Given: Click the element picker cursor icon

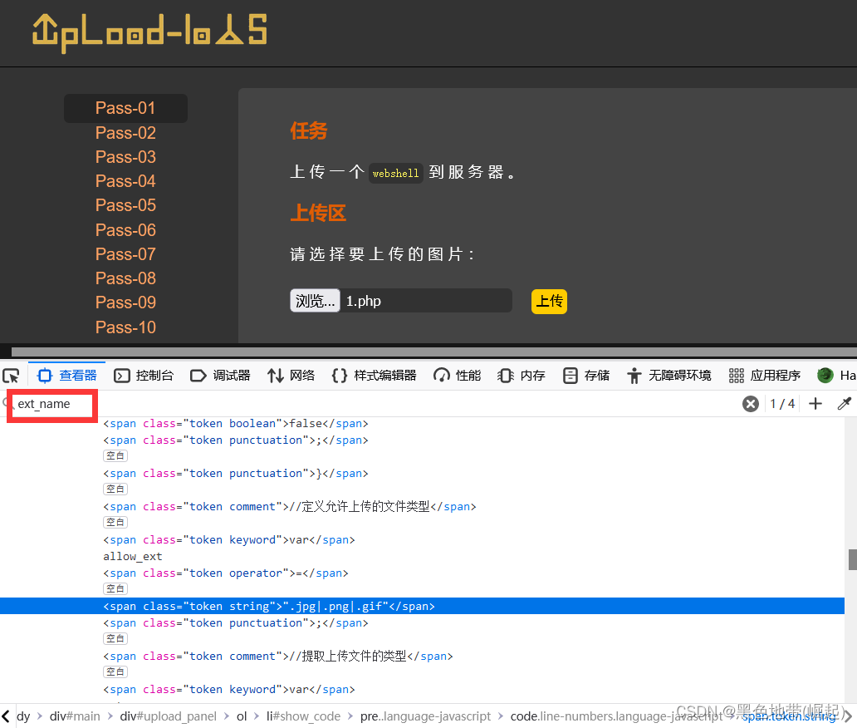Looking at the screenshot, I should coord(11,376).
